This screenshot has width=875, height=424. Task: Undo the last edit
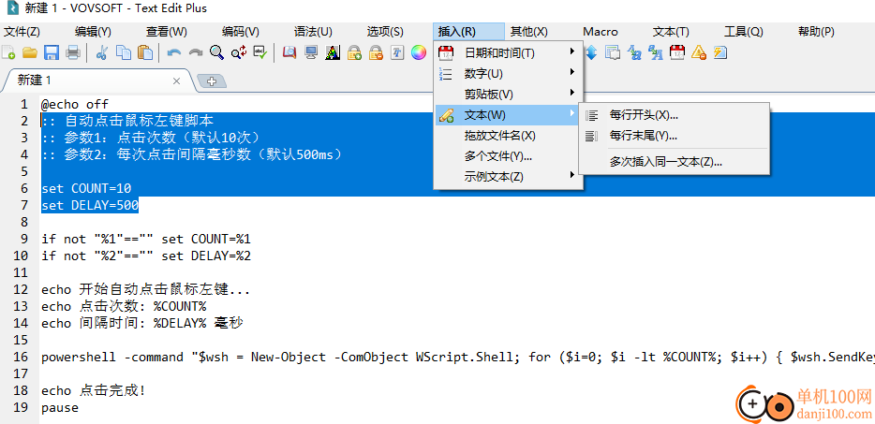174,53
